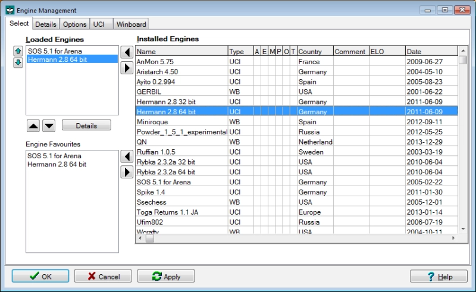
Task: Select Hermann 2.8 64 bit in Installed Engines
Action: (x=296, y=112)
